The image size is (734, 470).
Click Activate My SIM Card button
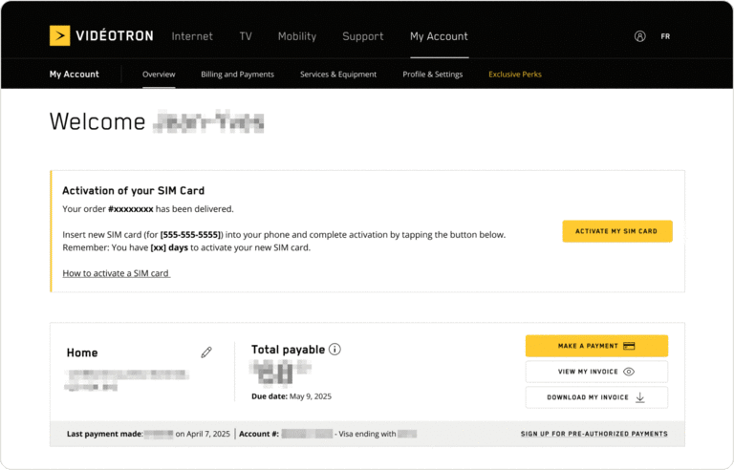(x=617, y=231)
